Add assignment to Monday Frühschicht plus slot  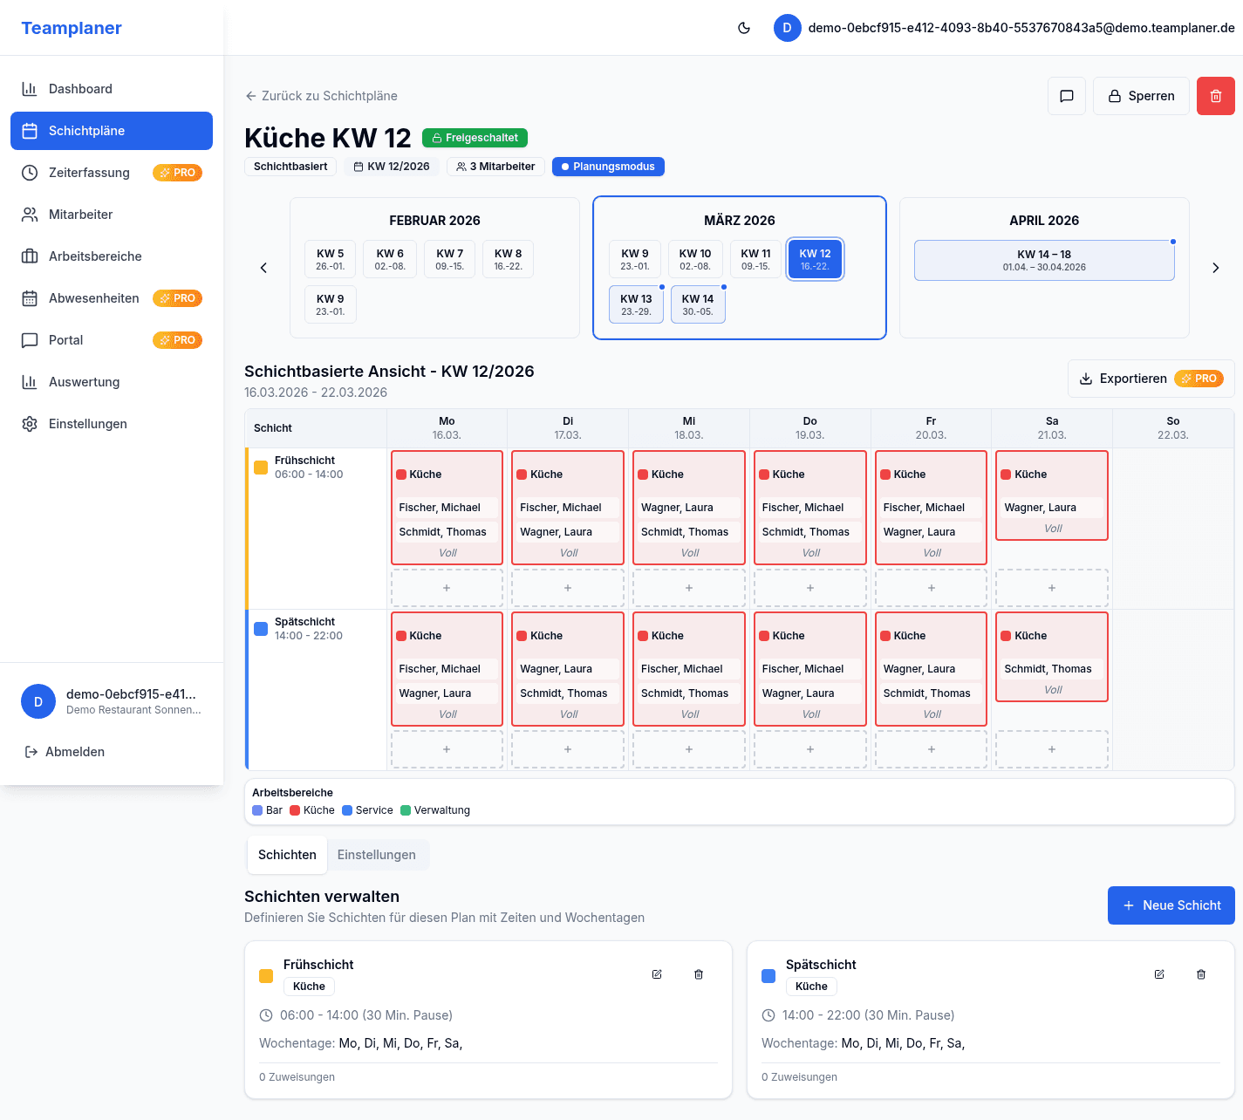click(447, 588)
